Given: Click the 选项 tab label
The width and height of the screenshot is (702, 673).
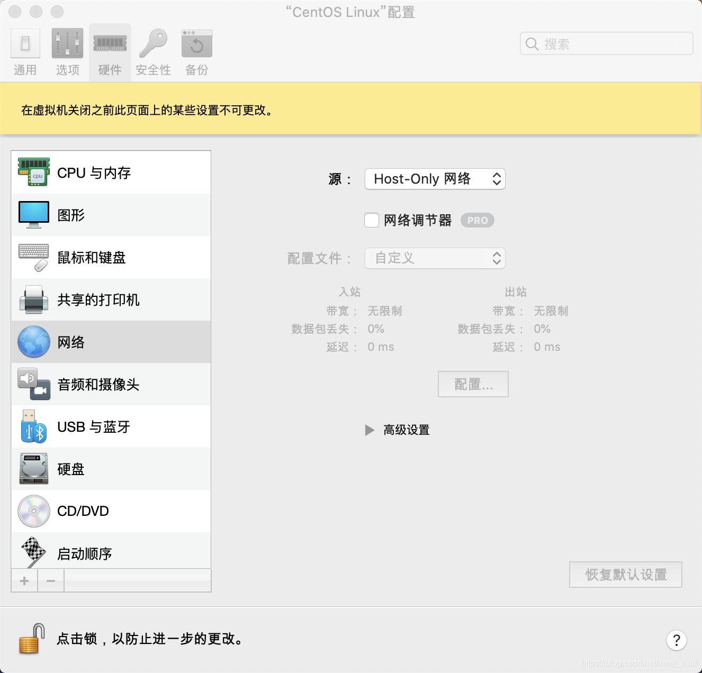Looking at the screenshot, I should click(x=68, y=70).
